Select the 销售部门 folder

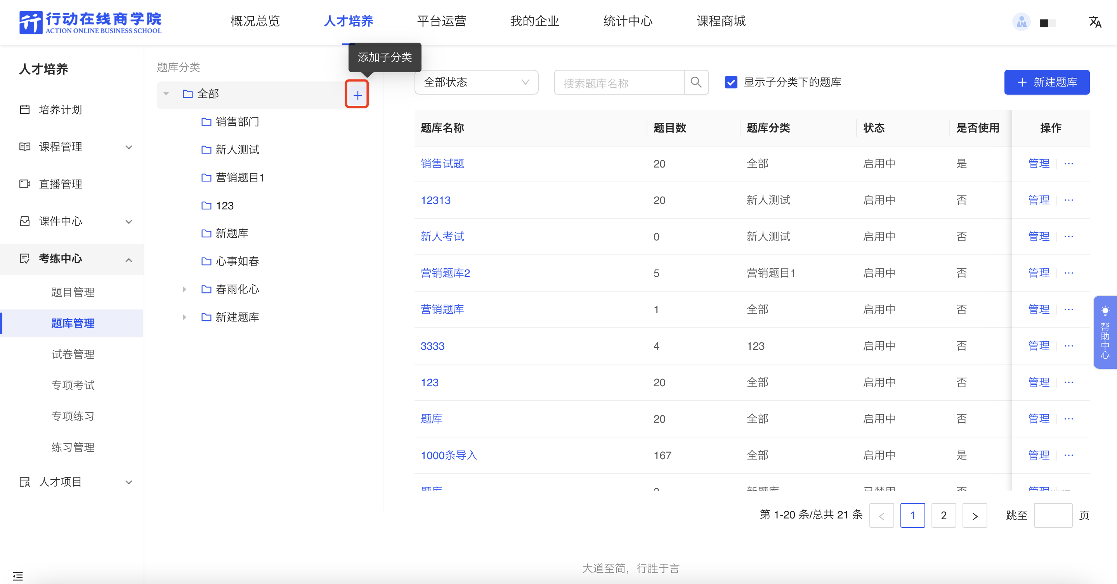click(230, 122)
